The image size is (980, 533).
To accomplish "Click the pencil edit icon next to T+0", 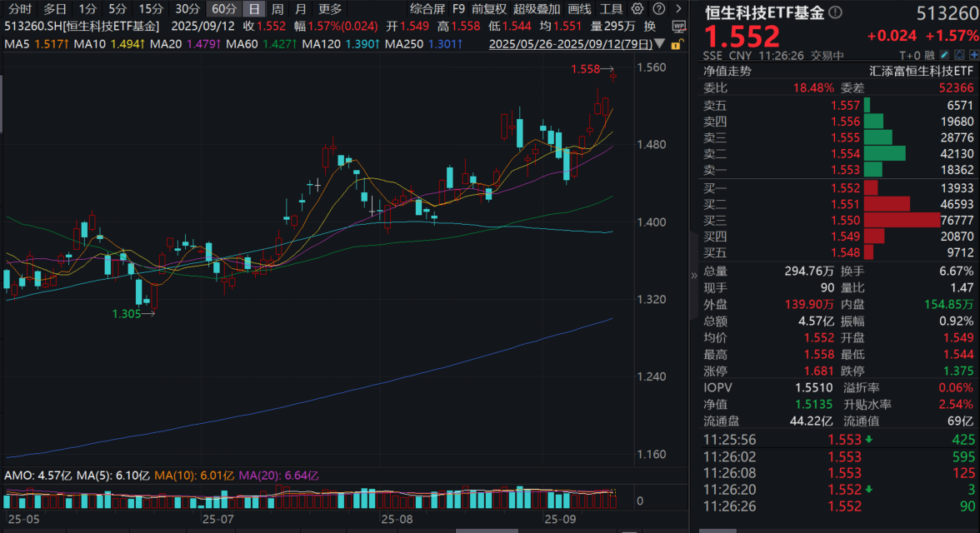I will [943, 55].
